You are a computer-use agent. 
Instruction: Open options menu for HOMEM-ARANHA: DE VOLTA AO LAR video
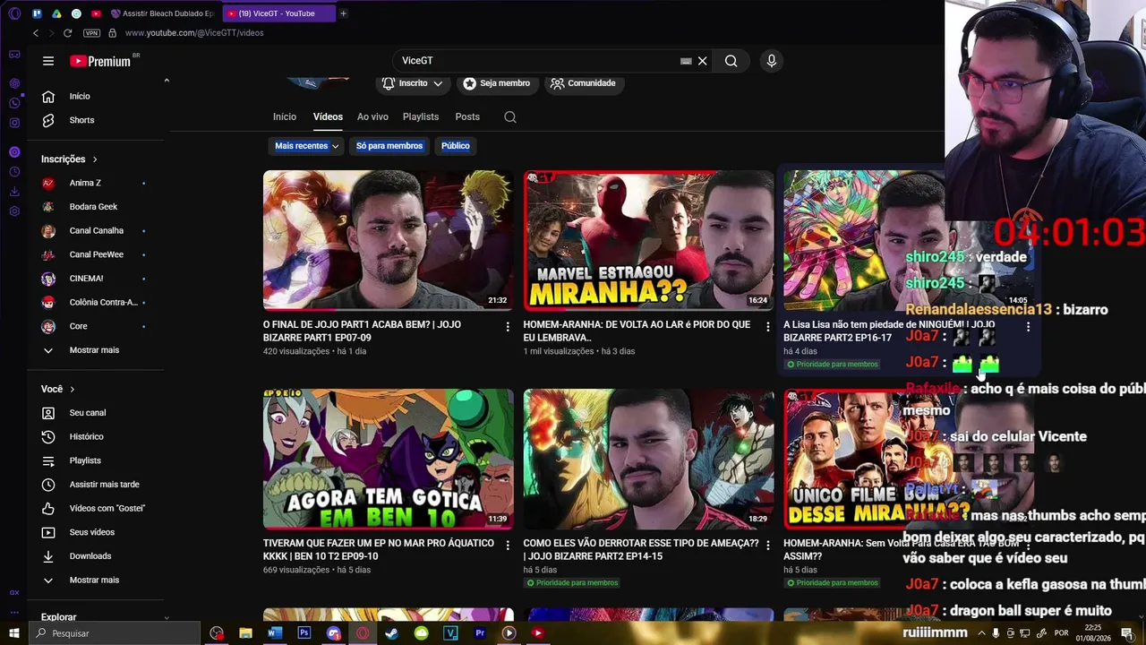tap(767, 327)
